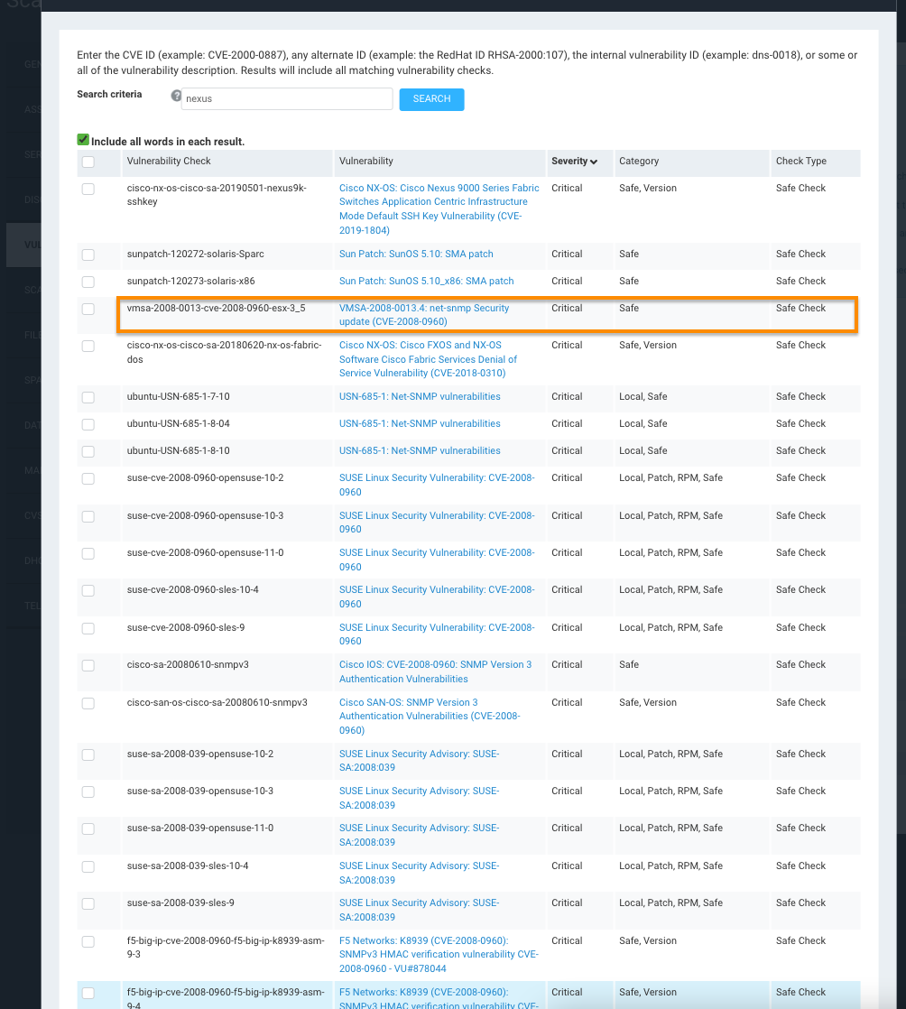Check the suse-cve-2008-0960-sles-9 checkbox
Image resolution: width=906 pixels, height=1009 pixels.
click(88, 629)
